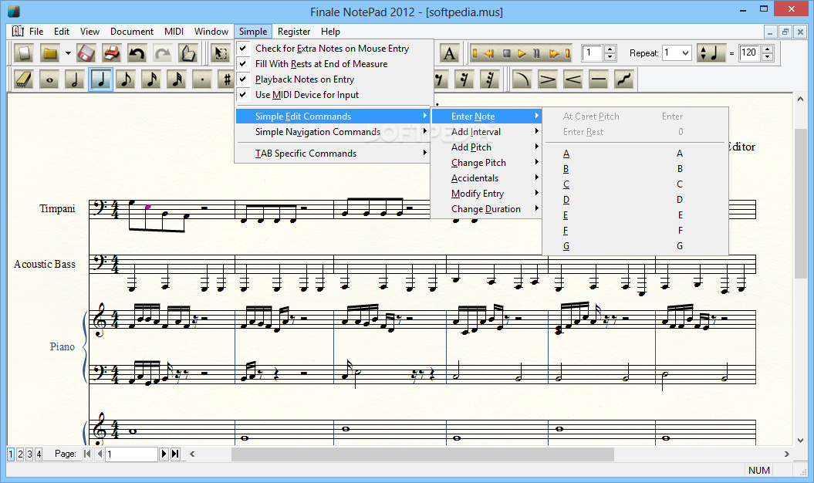Choose the eighth note duration
Image resolution: width=814 pixels, height=483 pixels.
click(126, 79)
